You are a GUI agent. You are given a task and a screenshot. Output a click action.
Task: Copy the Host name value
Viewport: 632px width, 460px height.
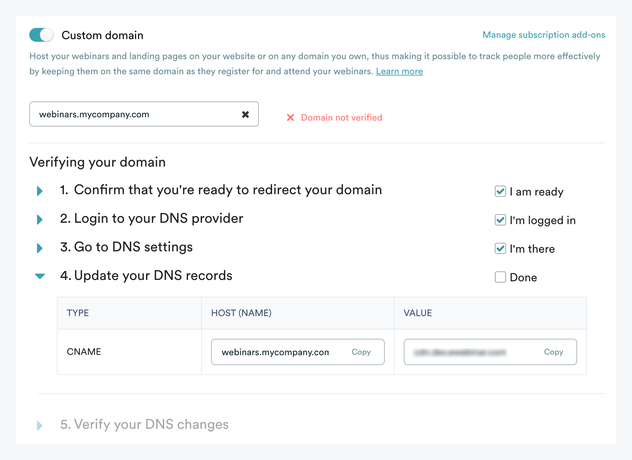click(361, 352)
